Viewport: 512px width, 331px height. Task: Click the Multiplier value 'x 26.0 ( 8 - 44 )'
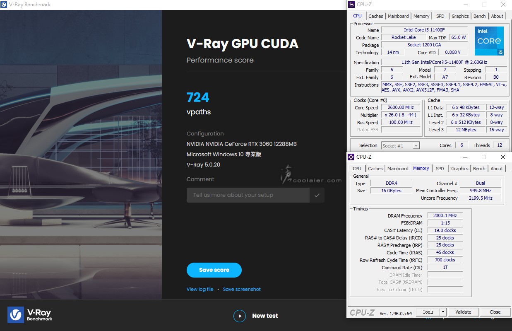(x=401, y=115)
